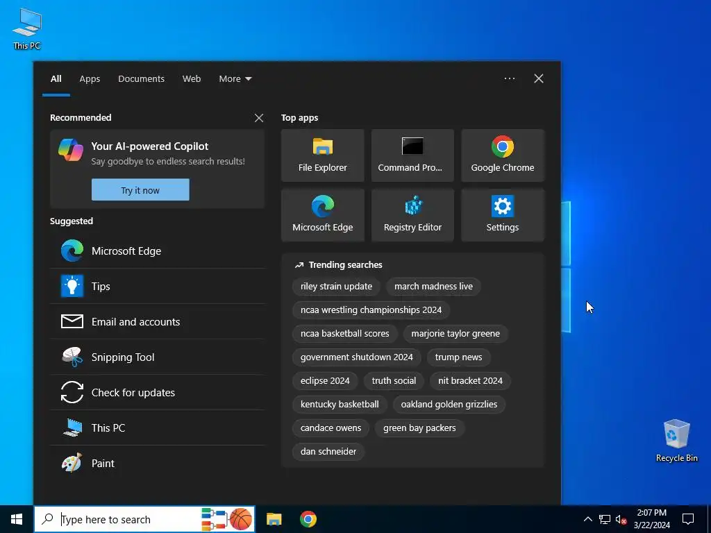Click the muted volume tray icon

[621, 519]
